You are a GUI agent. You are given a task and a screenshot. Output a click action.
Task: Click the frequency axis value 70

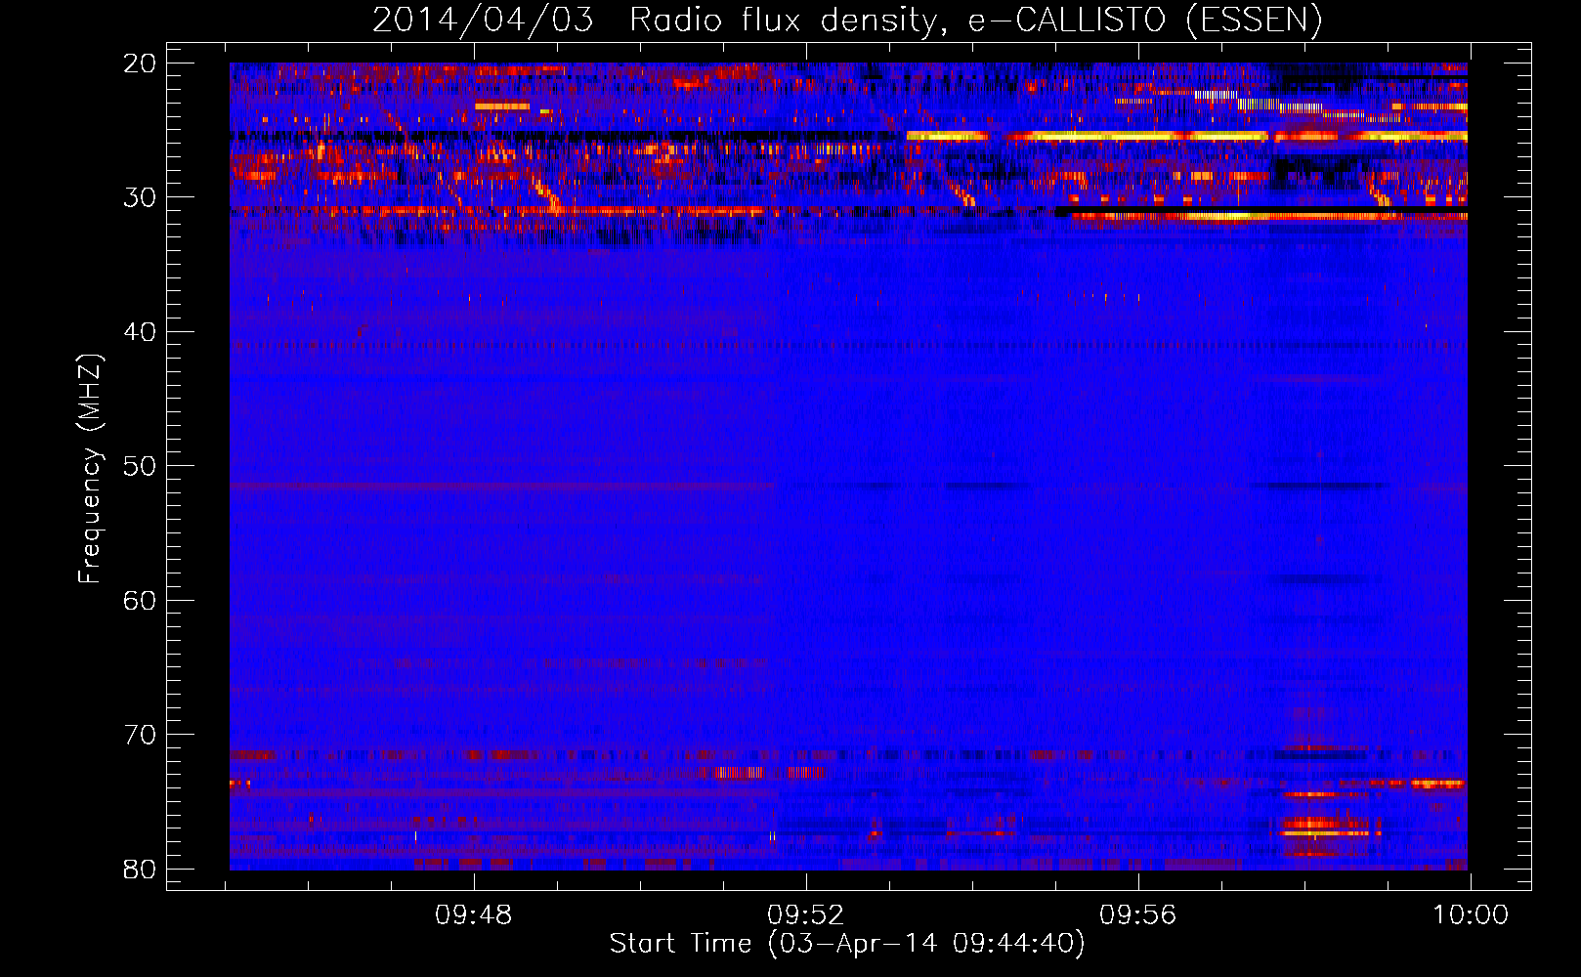tap(140, 735)
